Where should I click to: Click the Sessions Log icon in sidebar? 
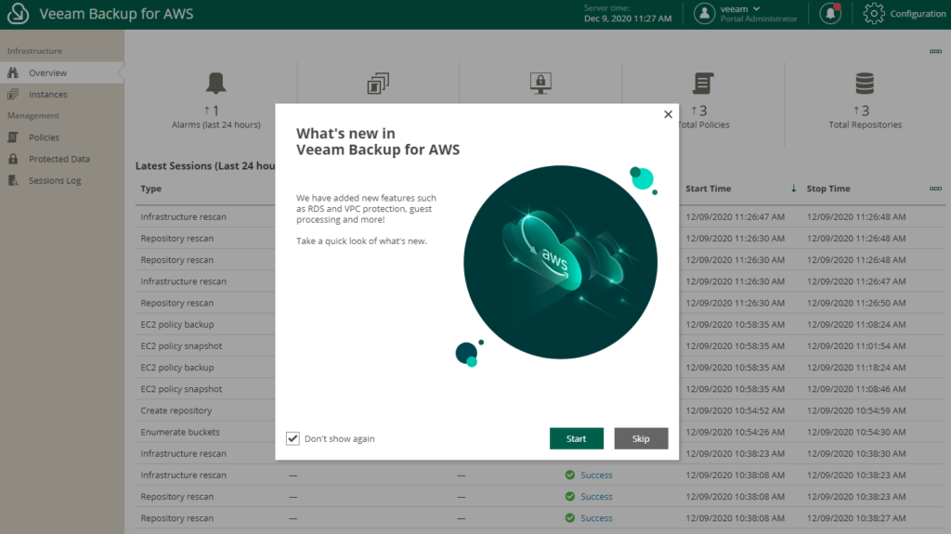click(13, 180)
